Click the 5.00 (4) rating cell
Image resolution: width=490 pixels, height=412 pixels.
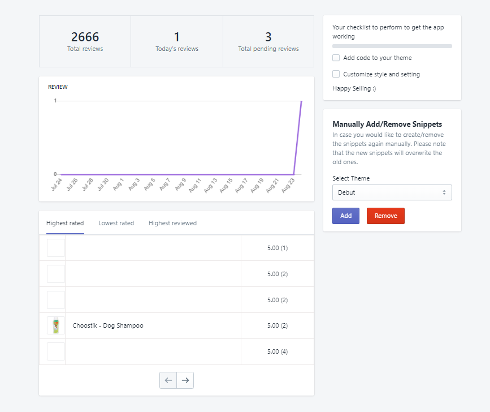click(277, 351)
